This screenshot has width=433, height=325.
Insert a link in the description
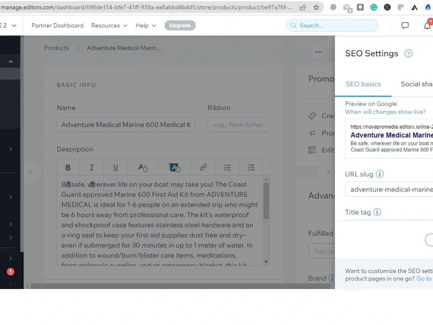pyautogui.click(x=203, y=167)
